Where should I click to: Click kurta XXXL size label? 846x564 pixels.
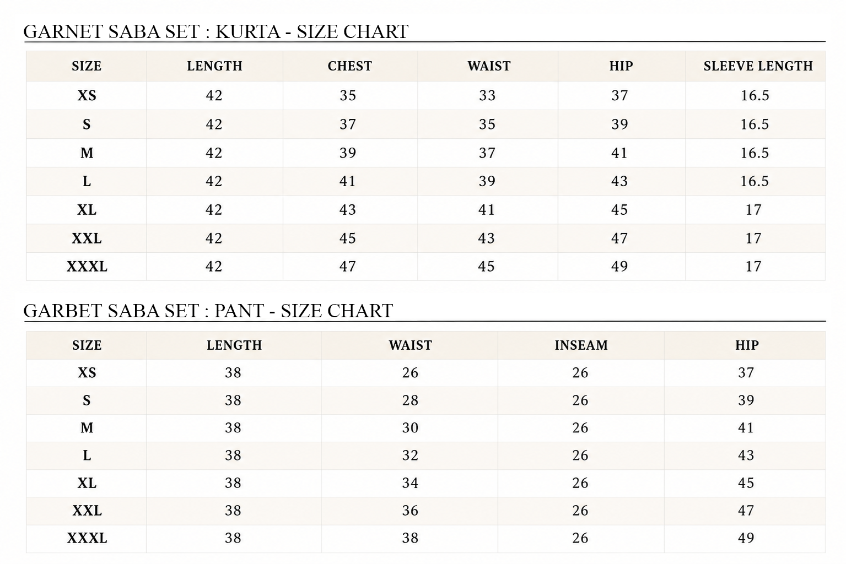pos(87,267)
